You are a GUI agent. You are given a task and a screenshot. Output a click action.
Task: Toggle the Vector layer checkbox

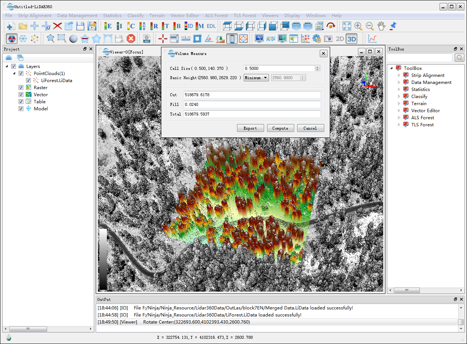(21, 95)
